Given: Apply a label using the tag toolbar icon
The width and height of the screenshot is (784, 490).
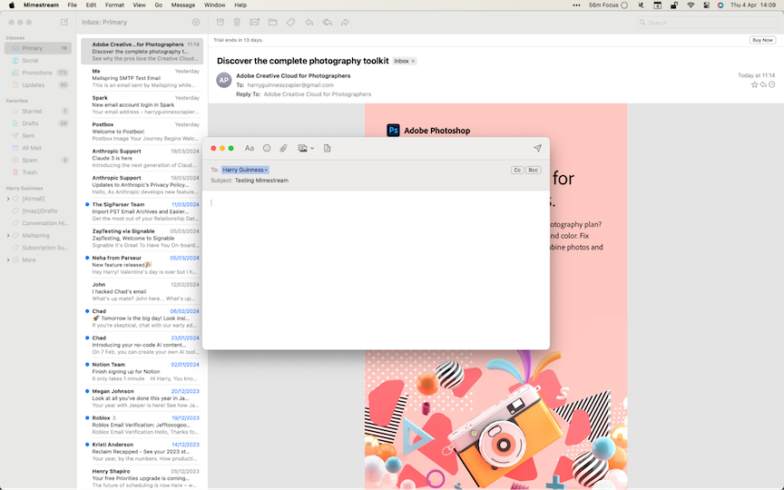Looking at the screenshot, I should pos(290,22).
